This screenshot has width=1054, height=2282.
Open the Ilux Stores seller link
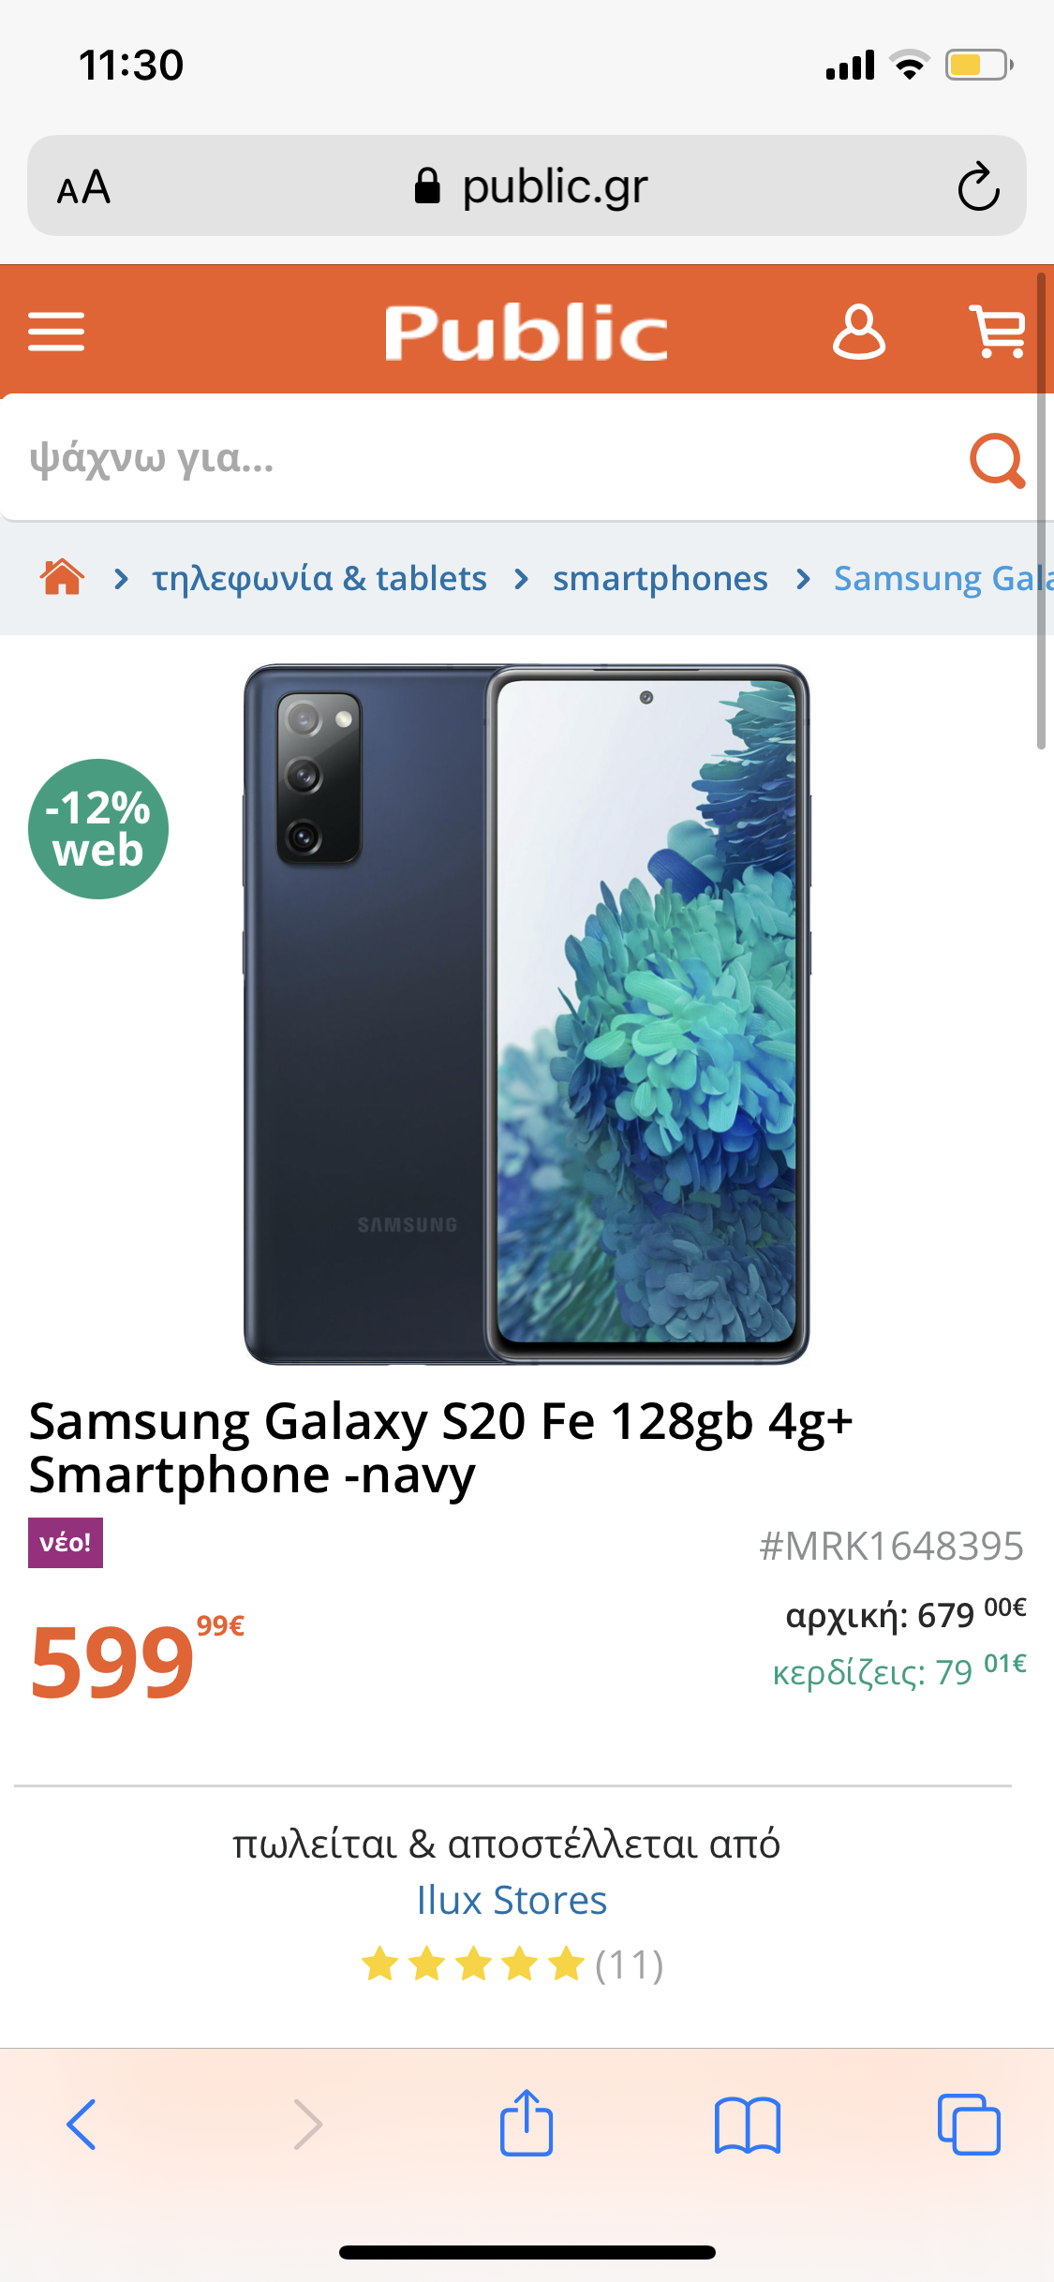pyautogui.click(x=512, y=1900)
